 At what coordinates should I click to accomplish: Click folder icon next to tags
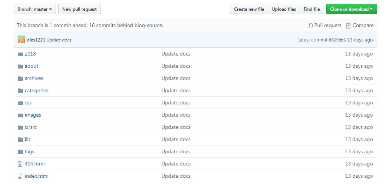pos(20,151)
